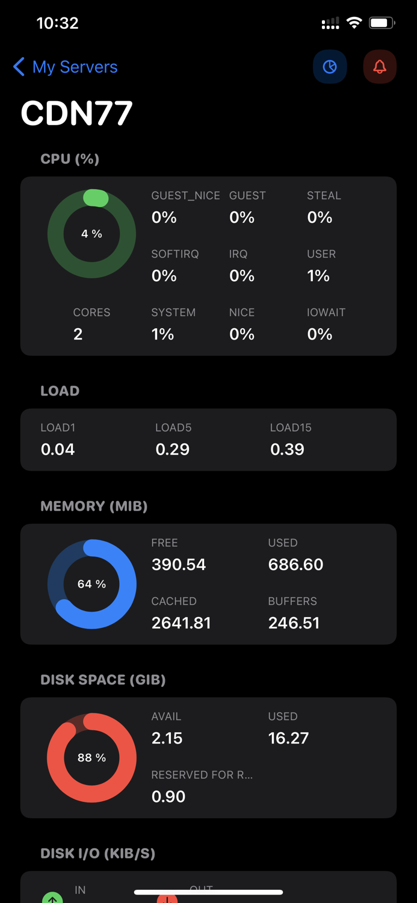Screen dimensions: 417x903
Task: Click the Memory usage donut gauge
Action: pos(91,583)
